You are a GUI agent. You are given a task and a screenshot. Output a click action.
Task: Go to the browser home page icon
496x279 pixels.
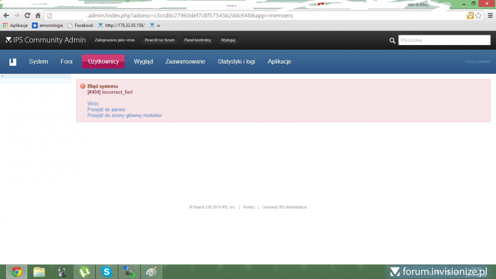tap(38, 16)
